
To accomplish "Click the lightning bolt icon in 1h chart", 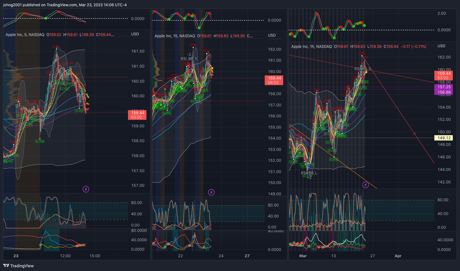I will tap(365, 185).
